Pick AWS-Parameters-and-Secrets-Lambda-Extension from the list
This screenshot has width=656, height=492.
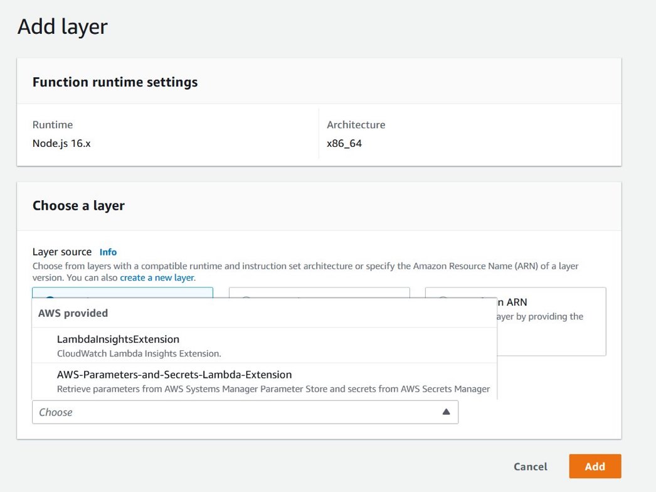click(x=174, y=375)
